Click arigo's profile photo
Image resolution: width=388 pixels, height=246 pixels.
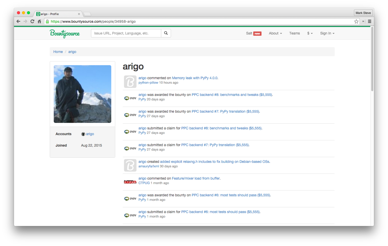pos(82,94)
